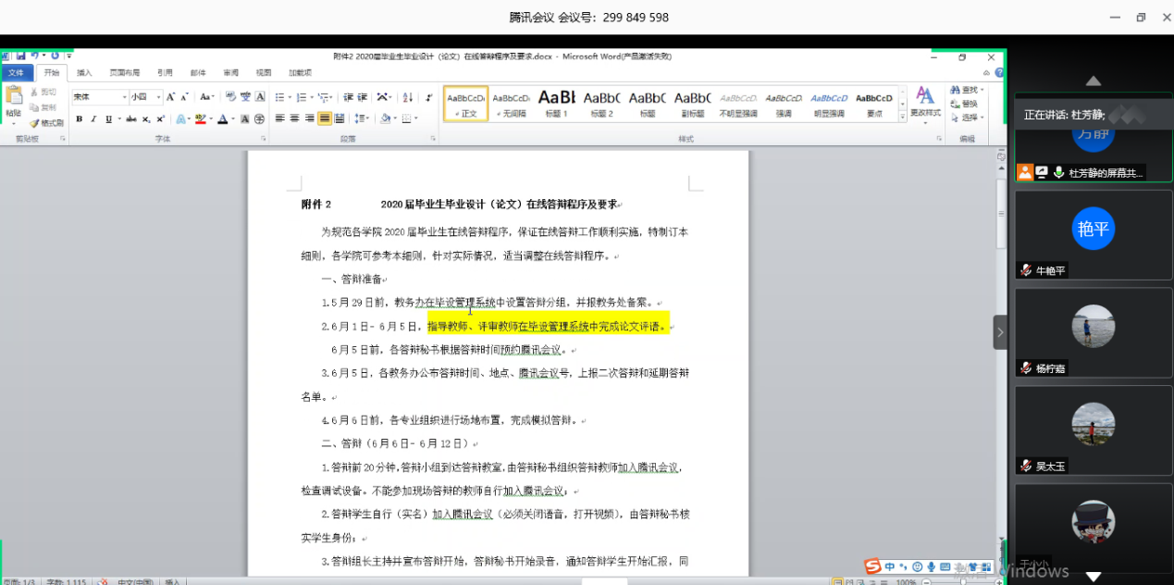The image size is (1174, 585).
Task: Click the Cut (剪切) button
Action: point(43,93)
